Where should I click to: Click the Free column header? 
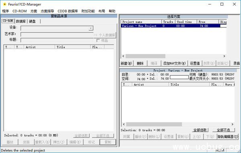tap(208, 22)
